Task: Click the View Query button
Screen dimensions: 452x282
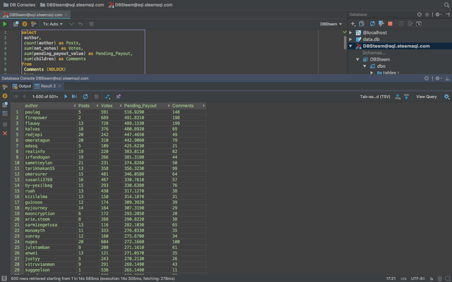Action: coord(427,97)
